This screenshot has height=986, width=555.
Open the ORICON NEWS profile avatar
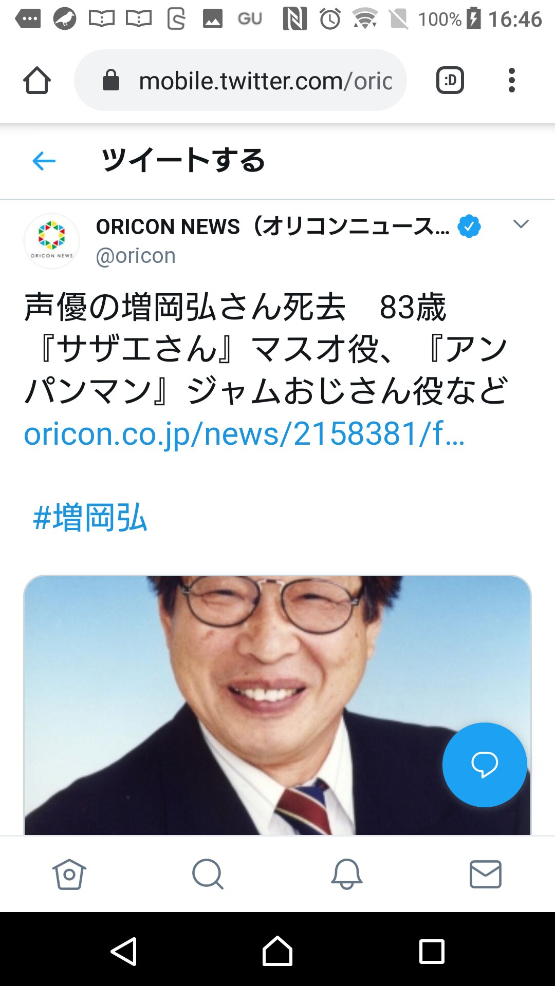pos(52,241)
